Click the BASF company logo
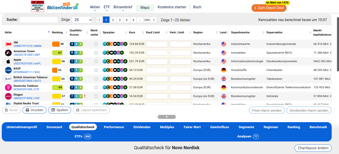The image size is (339, 154). click(8, 70)
